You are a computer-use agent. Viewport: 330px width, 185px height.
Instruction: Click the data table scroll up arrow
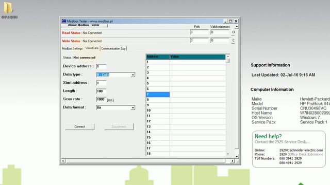click(228, 57)
